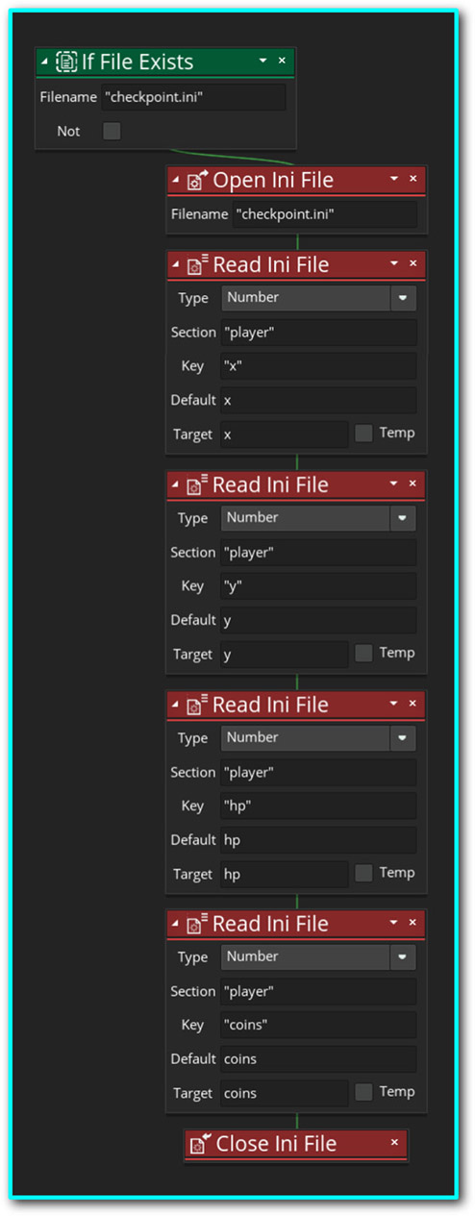Enable the Not checkbox in If File Exists

tap(112, 131)
